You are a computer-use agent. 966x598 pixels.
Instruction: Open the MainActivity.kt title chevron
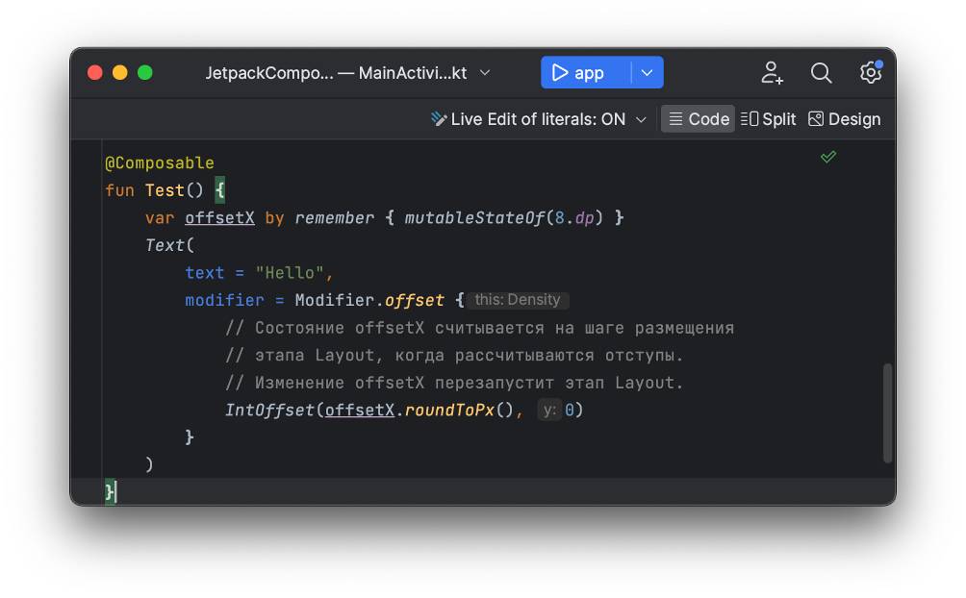pyautogui.click(x=485, y=73)
